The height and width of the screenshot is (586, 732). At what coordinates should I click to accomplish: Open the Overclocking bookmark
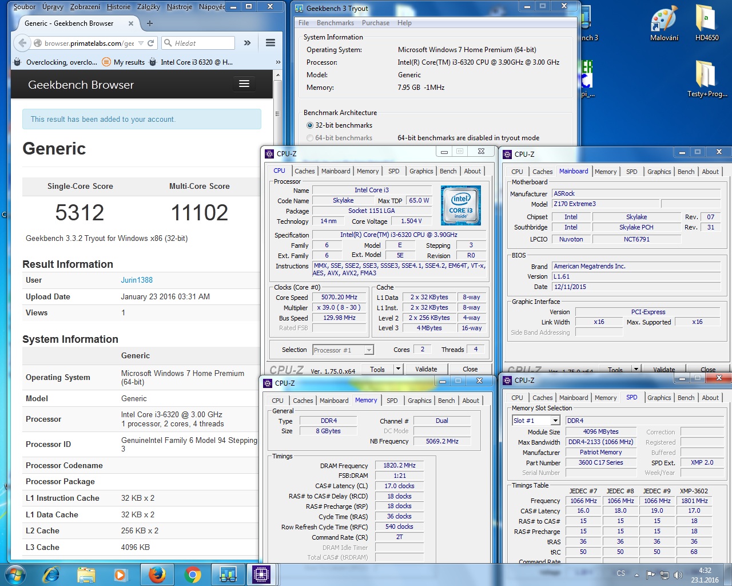tap(55, 62)
